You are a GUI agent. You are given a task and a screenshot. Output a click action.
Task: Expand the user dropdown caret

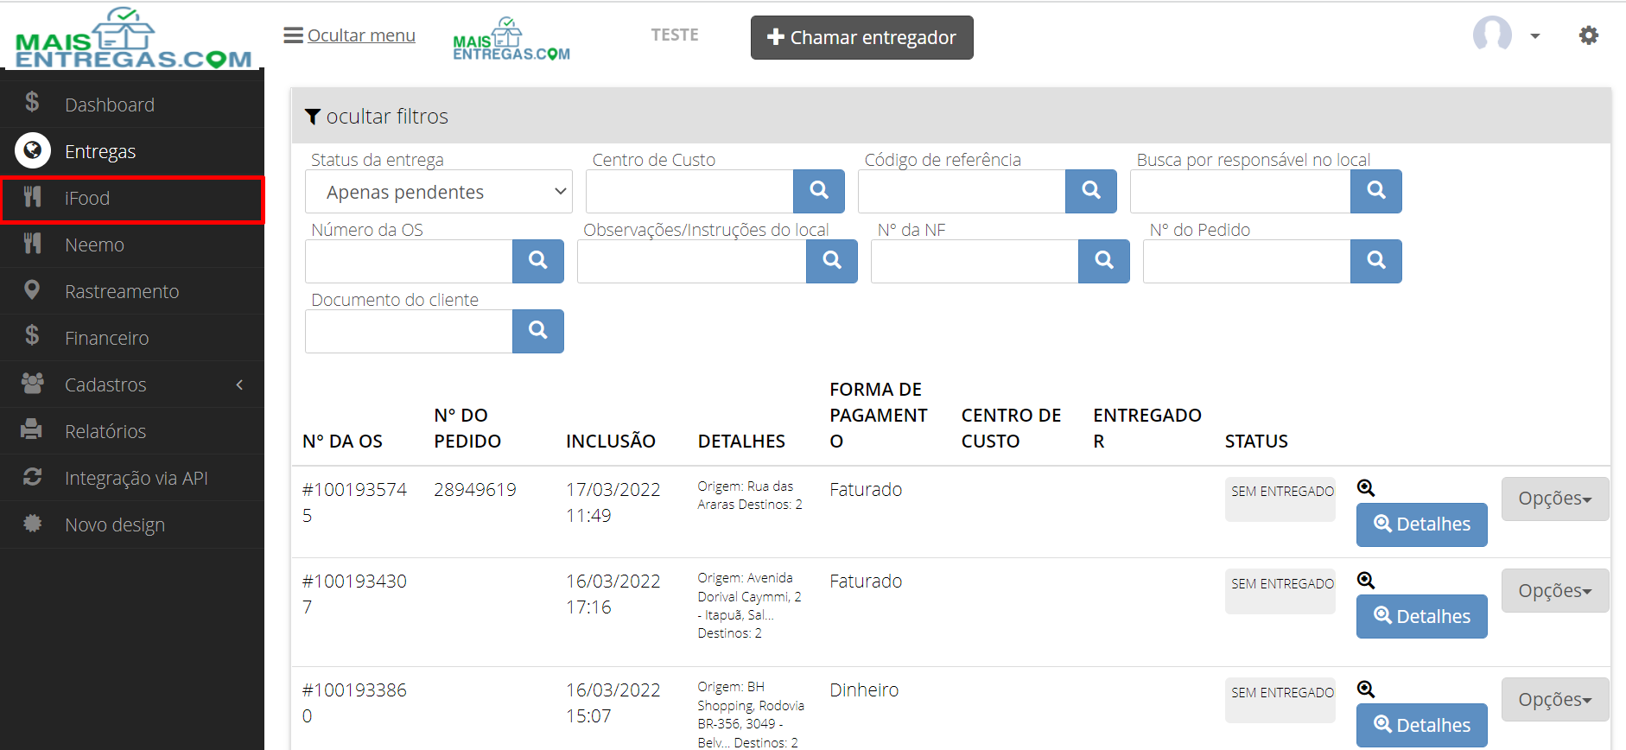(1535, 36)
